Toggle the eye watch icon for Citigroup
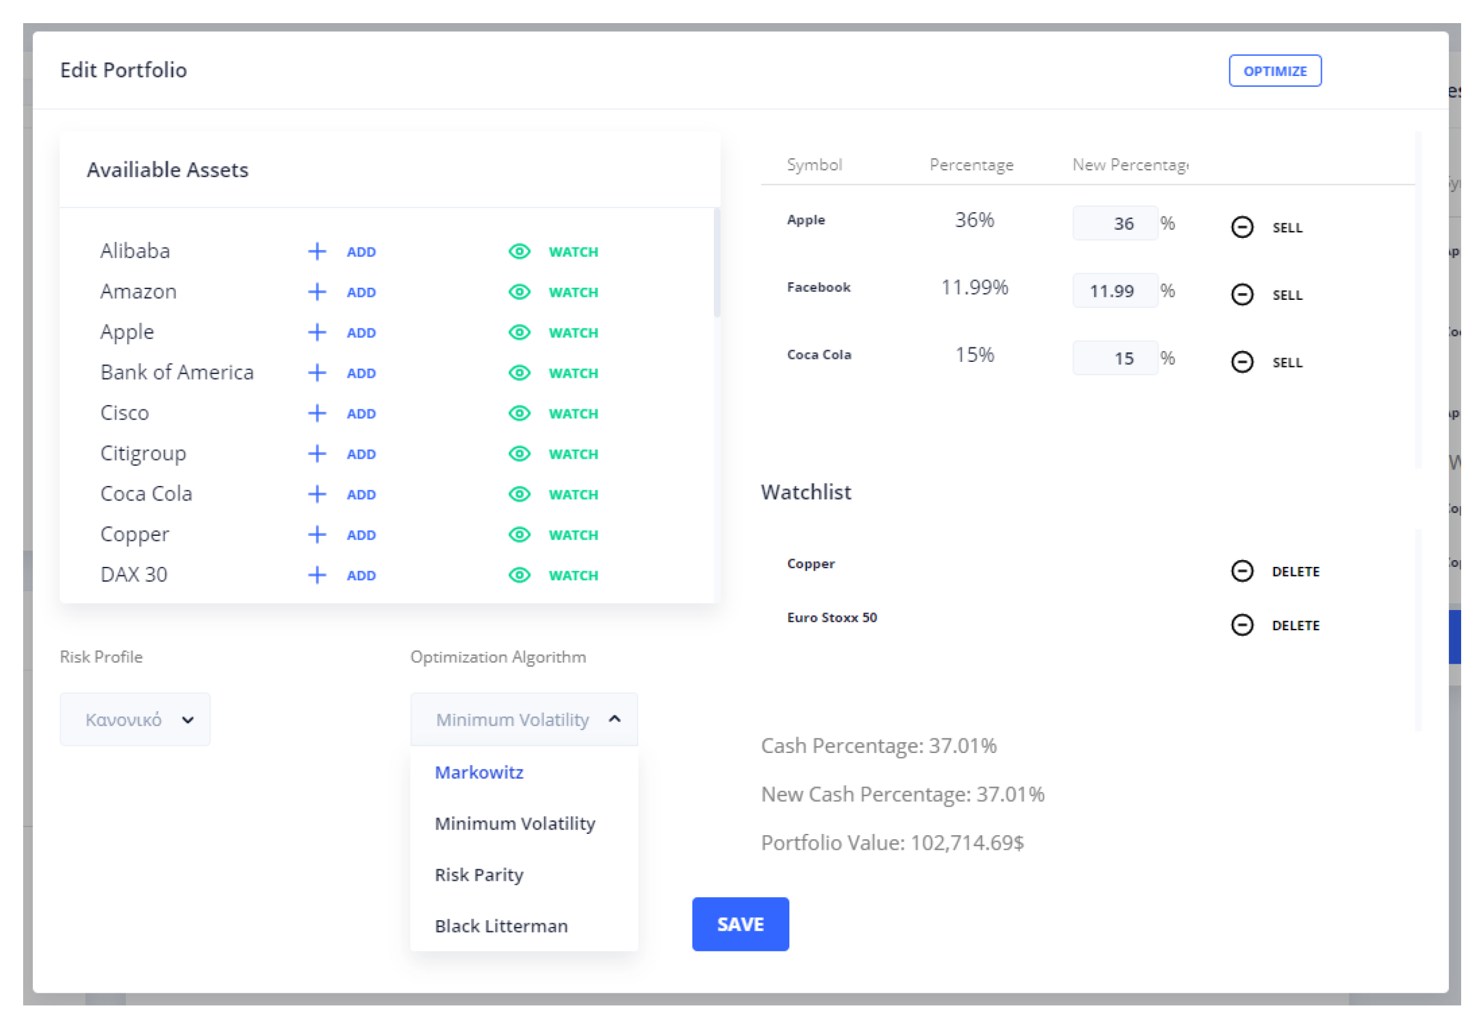1480x1017 pixels. 520,454
